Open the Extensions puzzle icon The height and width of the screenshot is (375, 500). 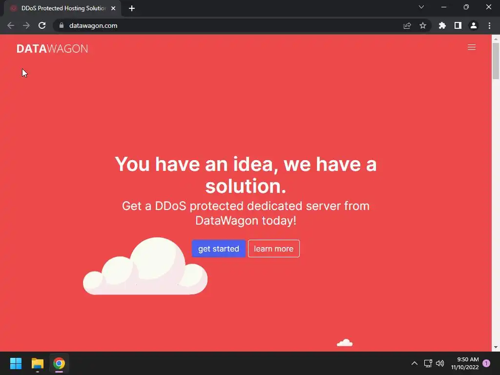coord(442,25)
